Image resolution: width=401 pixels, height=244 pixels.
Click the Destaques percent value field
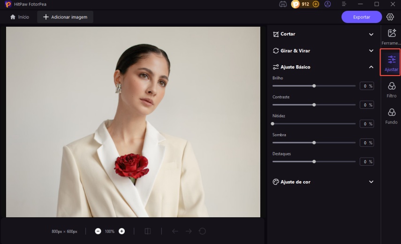(367, 161)
